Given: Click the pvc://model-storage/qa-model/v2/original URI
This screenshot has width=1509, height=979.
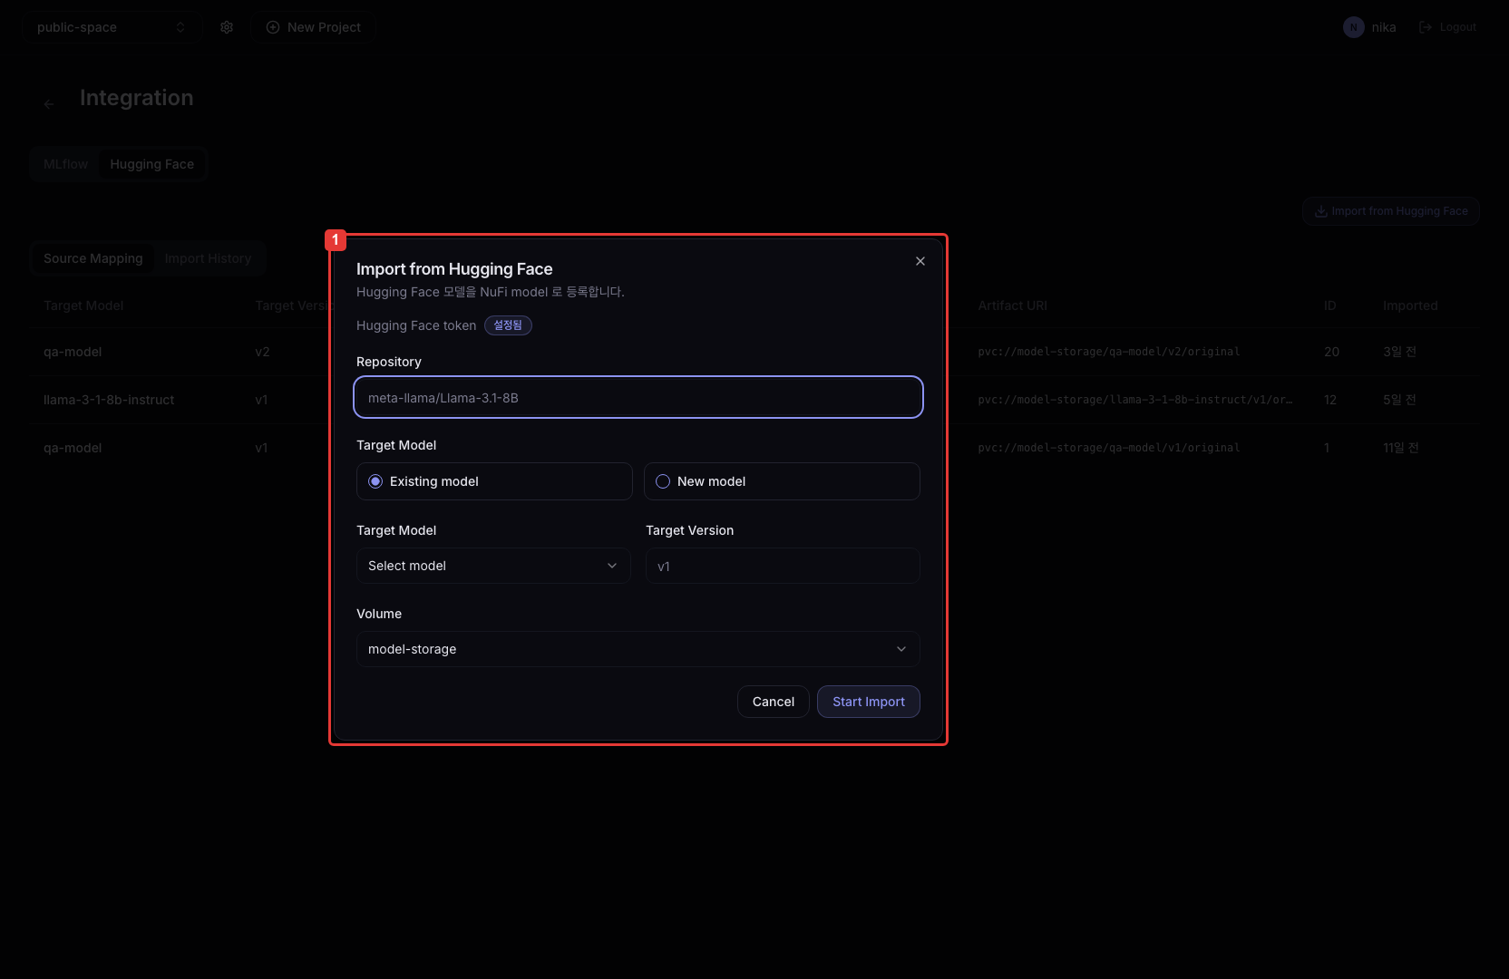Looking at the screenshot, I should 1109,352.
